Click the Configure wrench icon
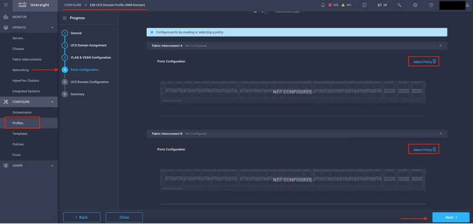The height and width of the screenshot is (224, 473). 6,102
